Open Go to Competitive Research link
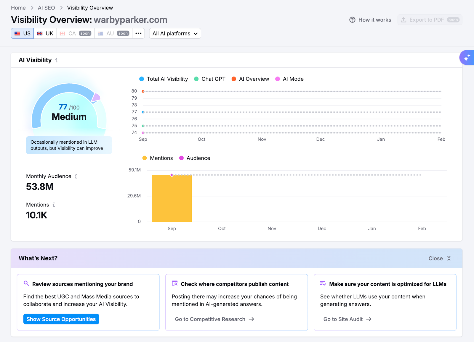This screenshot has width=474, height=342. click(x=214, y=319)
